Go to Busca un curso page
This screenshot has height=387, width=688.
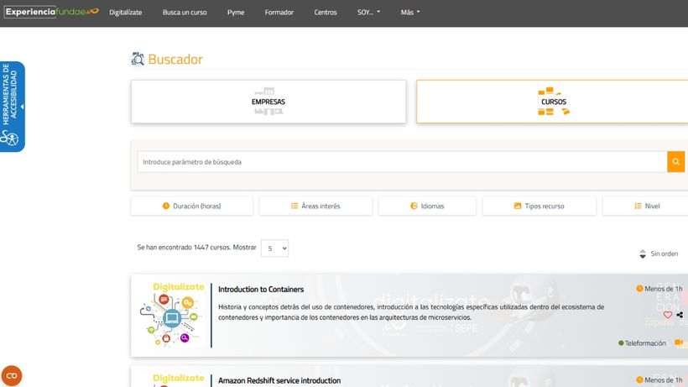pos(185,13)
